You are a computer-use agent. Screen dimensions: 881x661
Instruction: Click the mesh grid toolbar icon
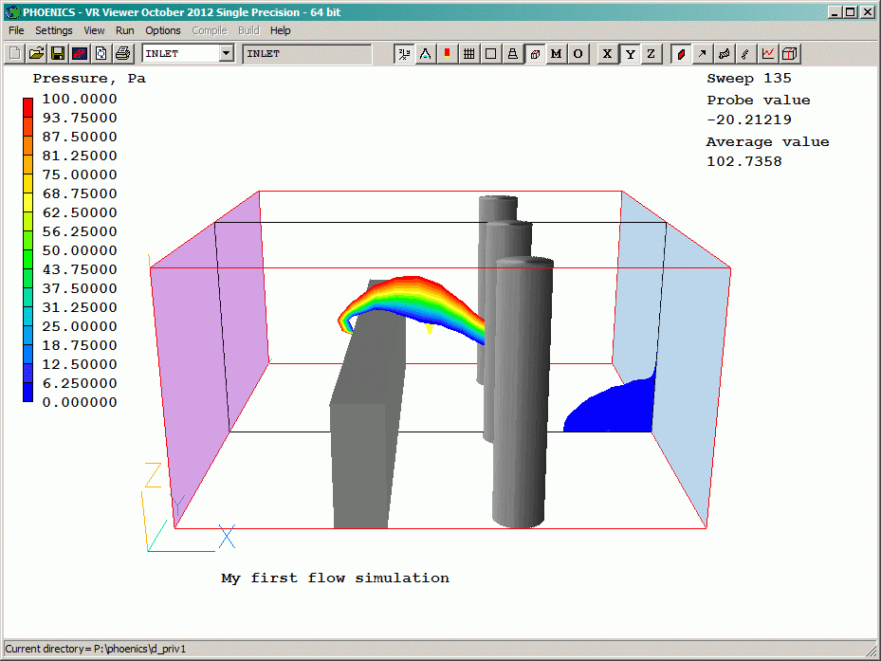pos(468,54)
